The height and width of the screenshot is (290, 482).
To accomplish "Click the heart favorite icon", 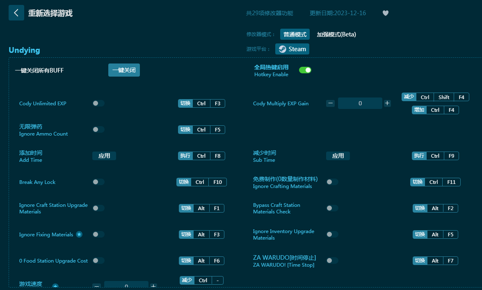I will 385,13.
